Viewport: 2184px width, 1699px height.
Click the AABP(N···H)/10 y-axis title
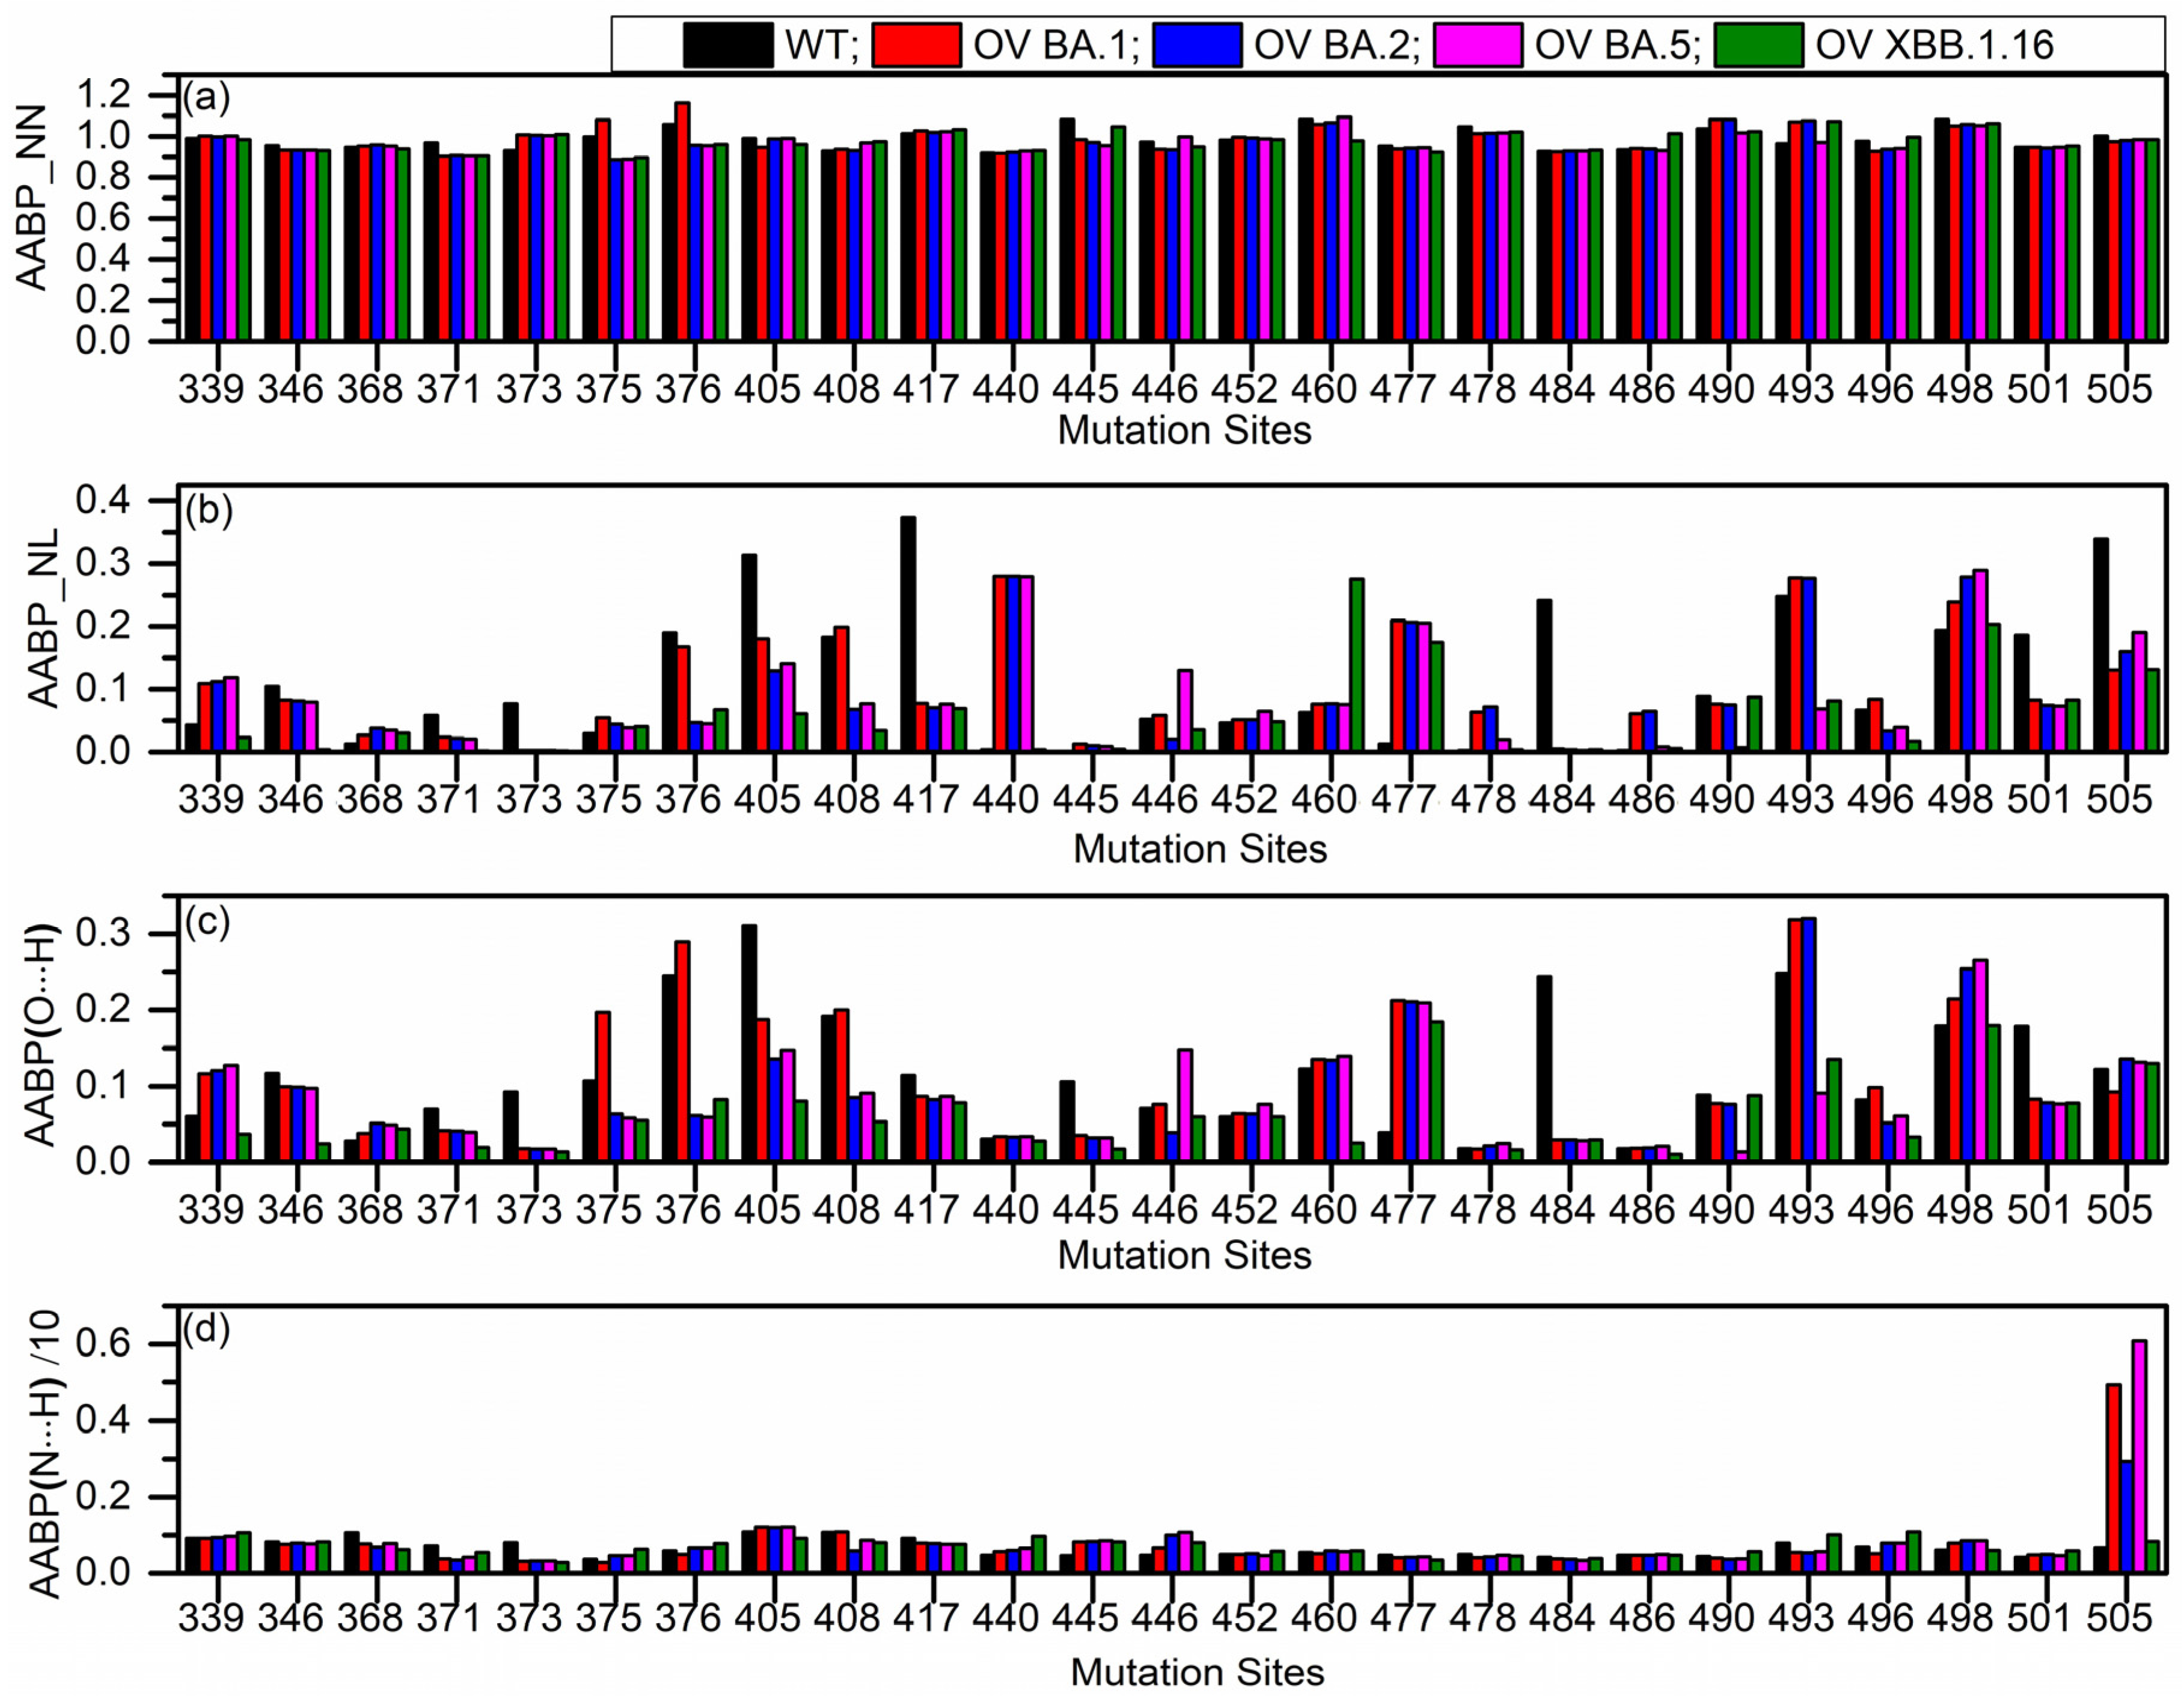(x=43, y=1455)
